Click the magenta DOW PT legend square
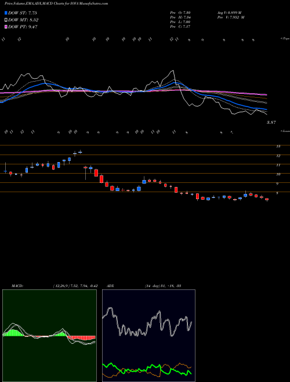290x382 pixels. coord(6,27)
